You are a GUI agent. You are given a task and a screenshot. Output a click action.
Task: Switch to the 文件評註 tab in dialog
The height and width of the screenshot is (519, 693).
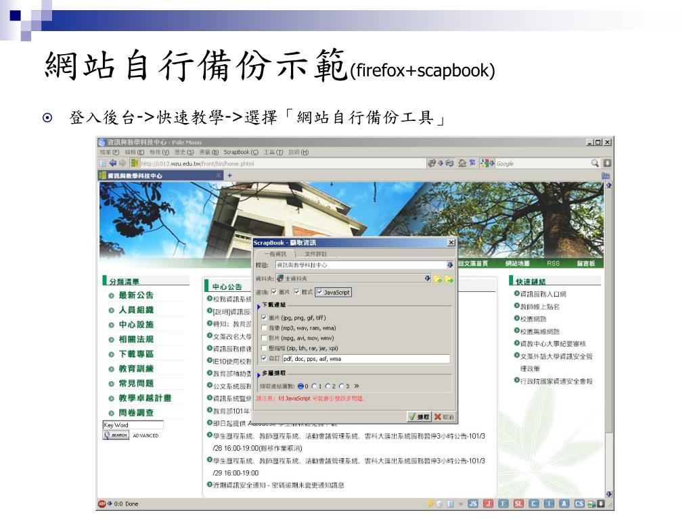[x=315, y=254]
